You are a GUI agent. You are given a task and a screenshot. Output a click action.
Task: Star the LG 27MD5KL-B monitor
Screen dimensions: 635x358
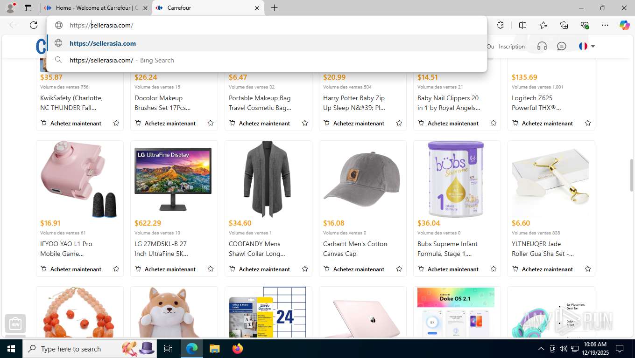point(211,269)
